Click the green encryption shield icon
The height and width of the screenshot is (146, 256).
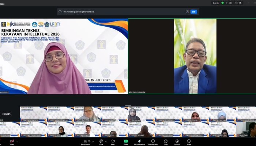(222, 3)
